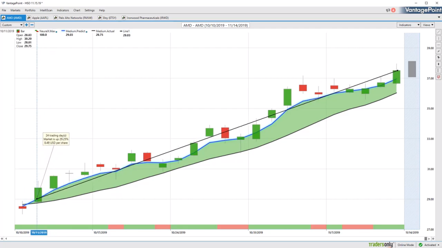Screen dimensions: 442x248
Task: Click the plus icon left of scrollbar
Action: click(2, 239)
